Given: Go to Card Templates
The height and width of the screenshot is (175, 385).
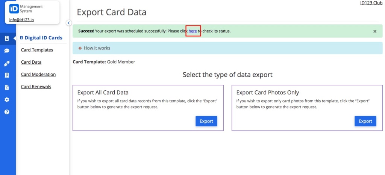Looking at the screenshot, I should (37, 50).
